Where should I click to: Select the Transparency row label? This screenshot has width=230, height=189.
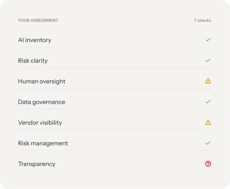(37, 164)
